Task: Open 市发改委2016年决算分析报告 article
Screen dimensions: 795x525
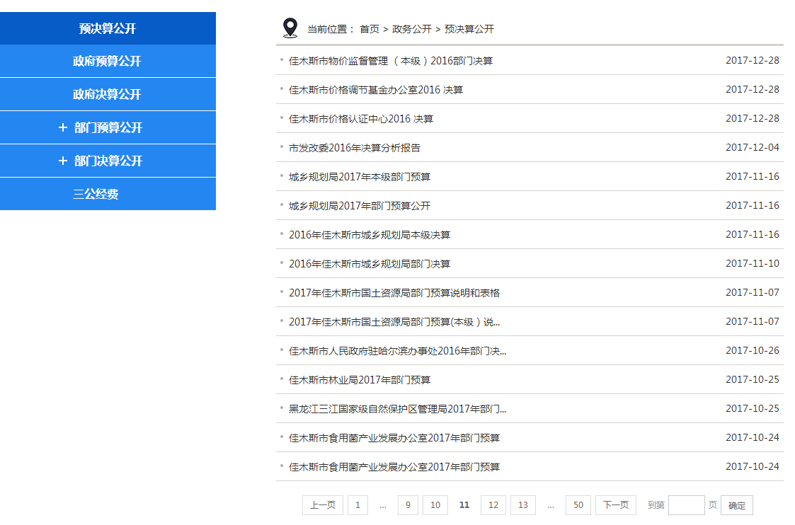Action: tap(354, 148)
